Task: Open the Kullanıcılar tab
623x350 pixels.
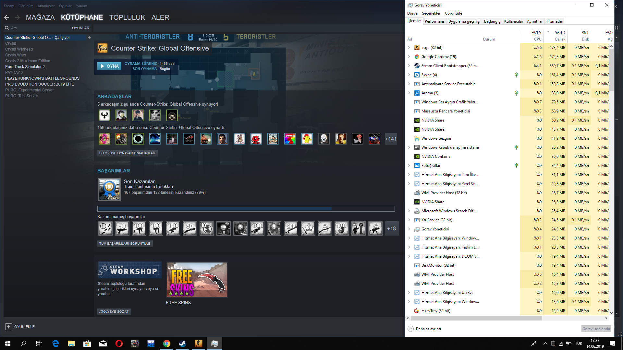Action: (x=513, y=21)
